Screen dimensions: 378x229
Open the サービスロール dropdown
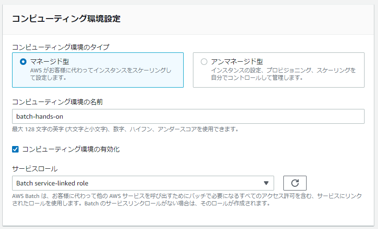click(x=143, y=183)
